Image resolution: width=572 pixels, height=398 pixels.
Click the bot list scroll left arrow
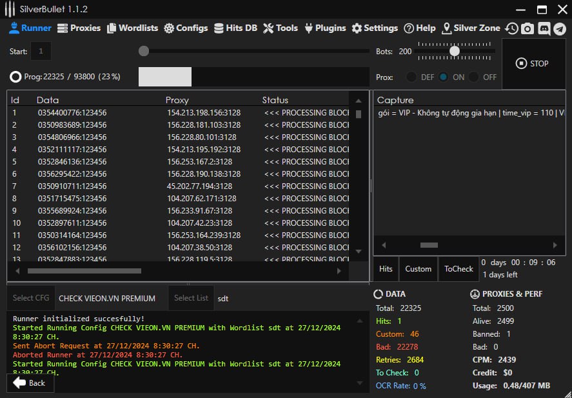17,271
